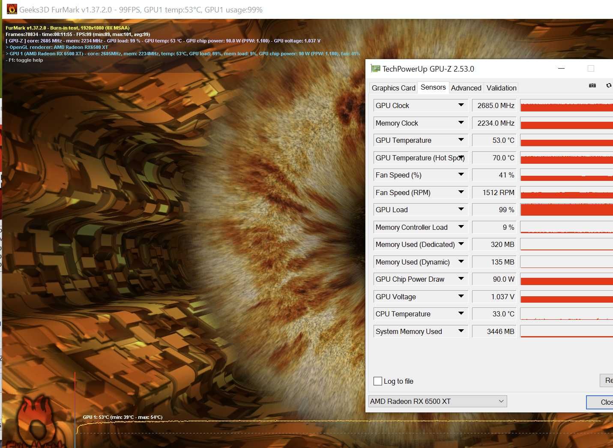The height and width of the screenshot is (448, 613).
Task: Select GPU from AMD Radeon RX 6500 XT combo box
Action: tap(437, 401)
